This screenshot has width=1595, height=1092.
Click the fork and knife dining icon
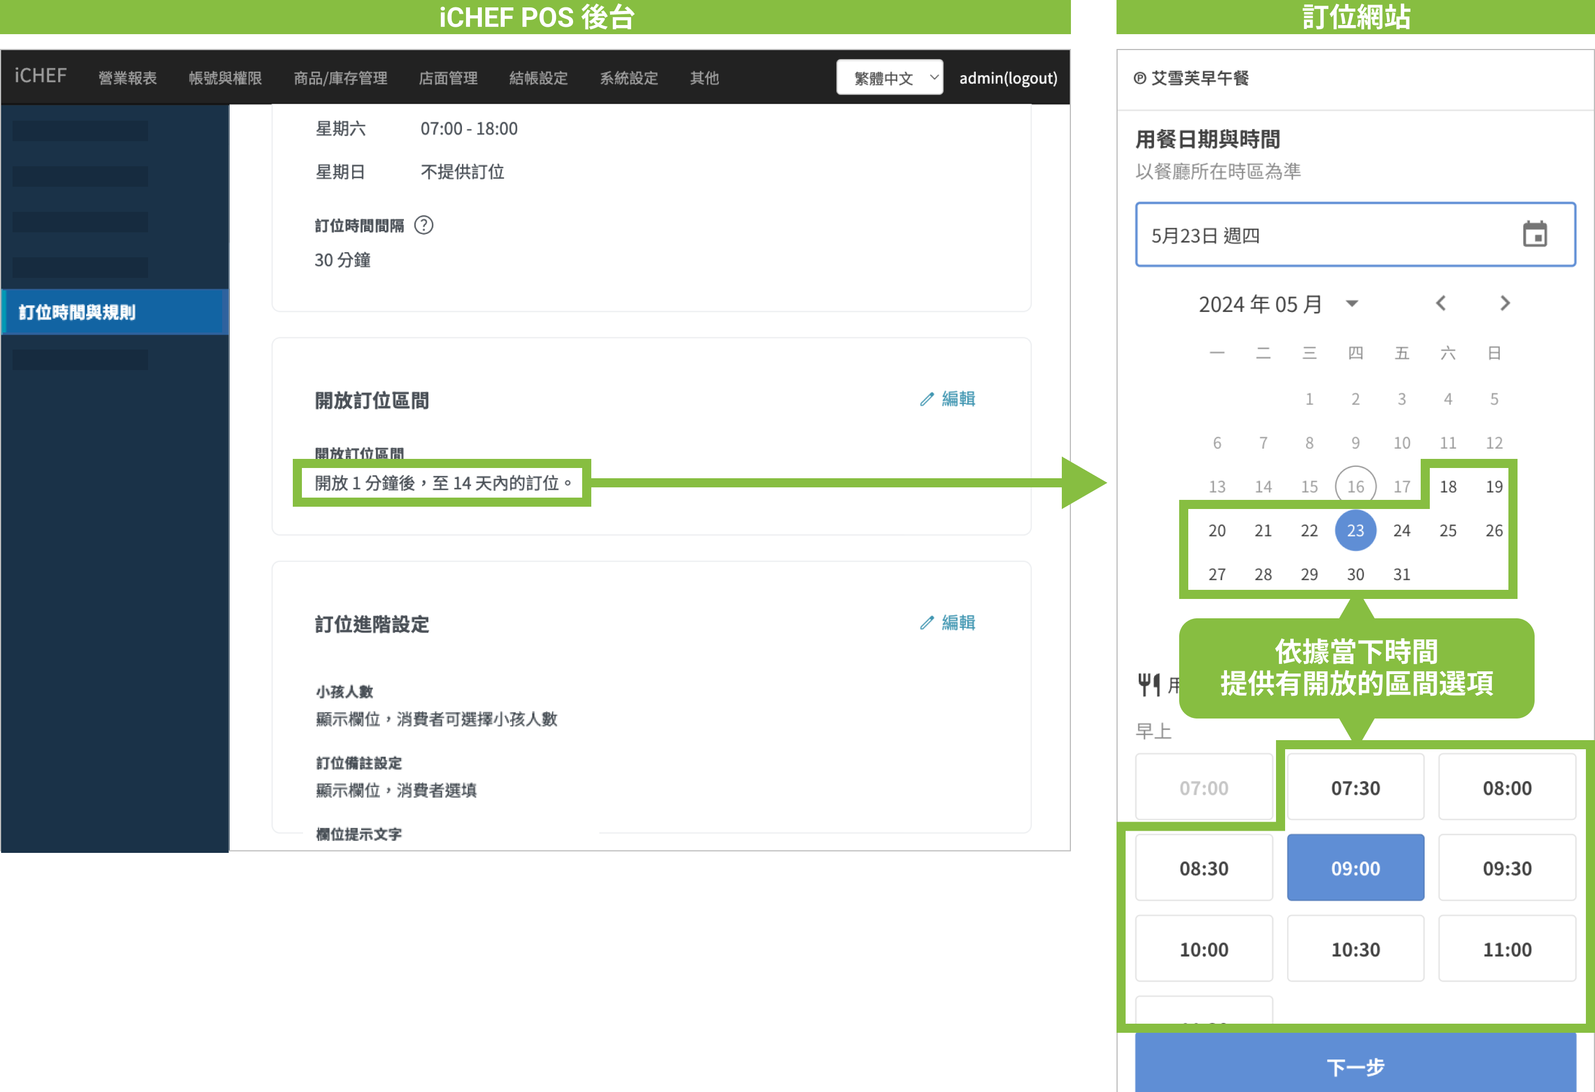coord(1148,684)
